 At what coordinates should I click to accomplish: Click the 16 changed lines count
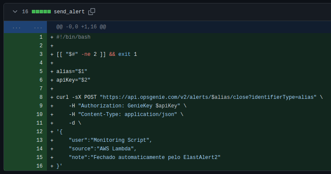tap(25, 12)
